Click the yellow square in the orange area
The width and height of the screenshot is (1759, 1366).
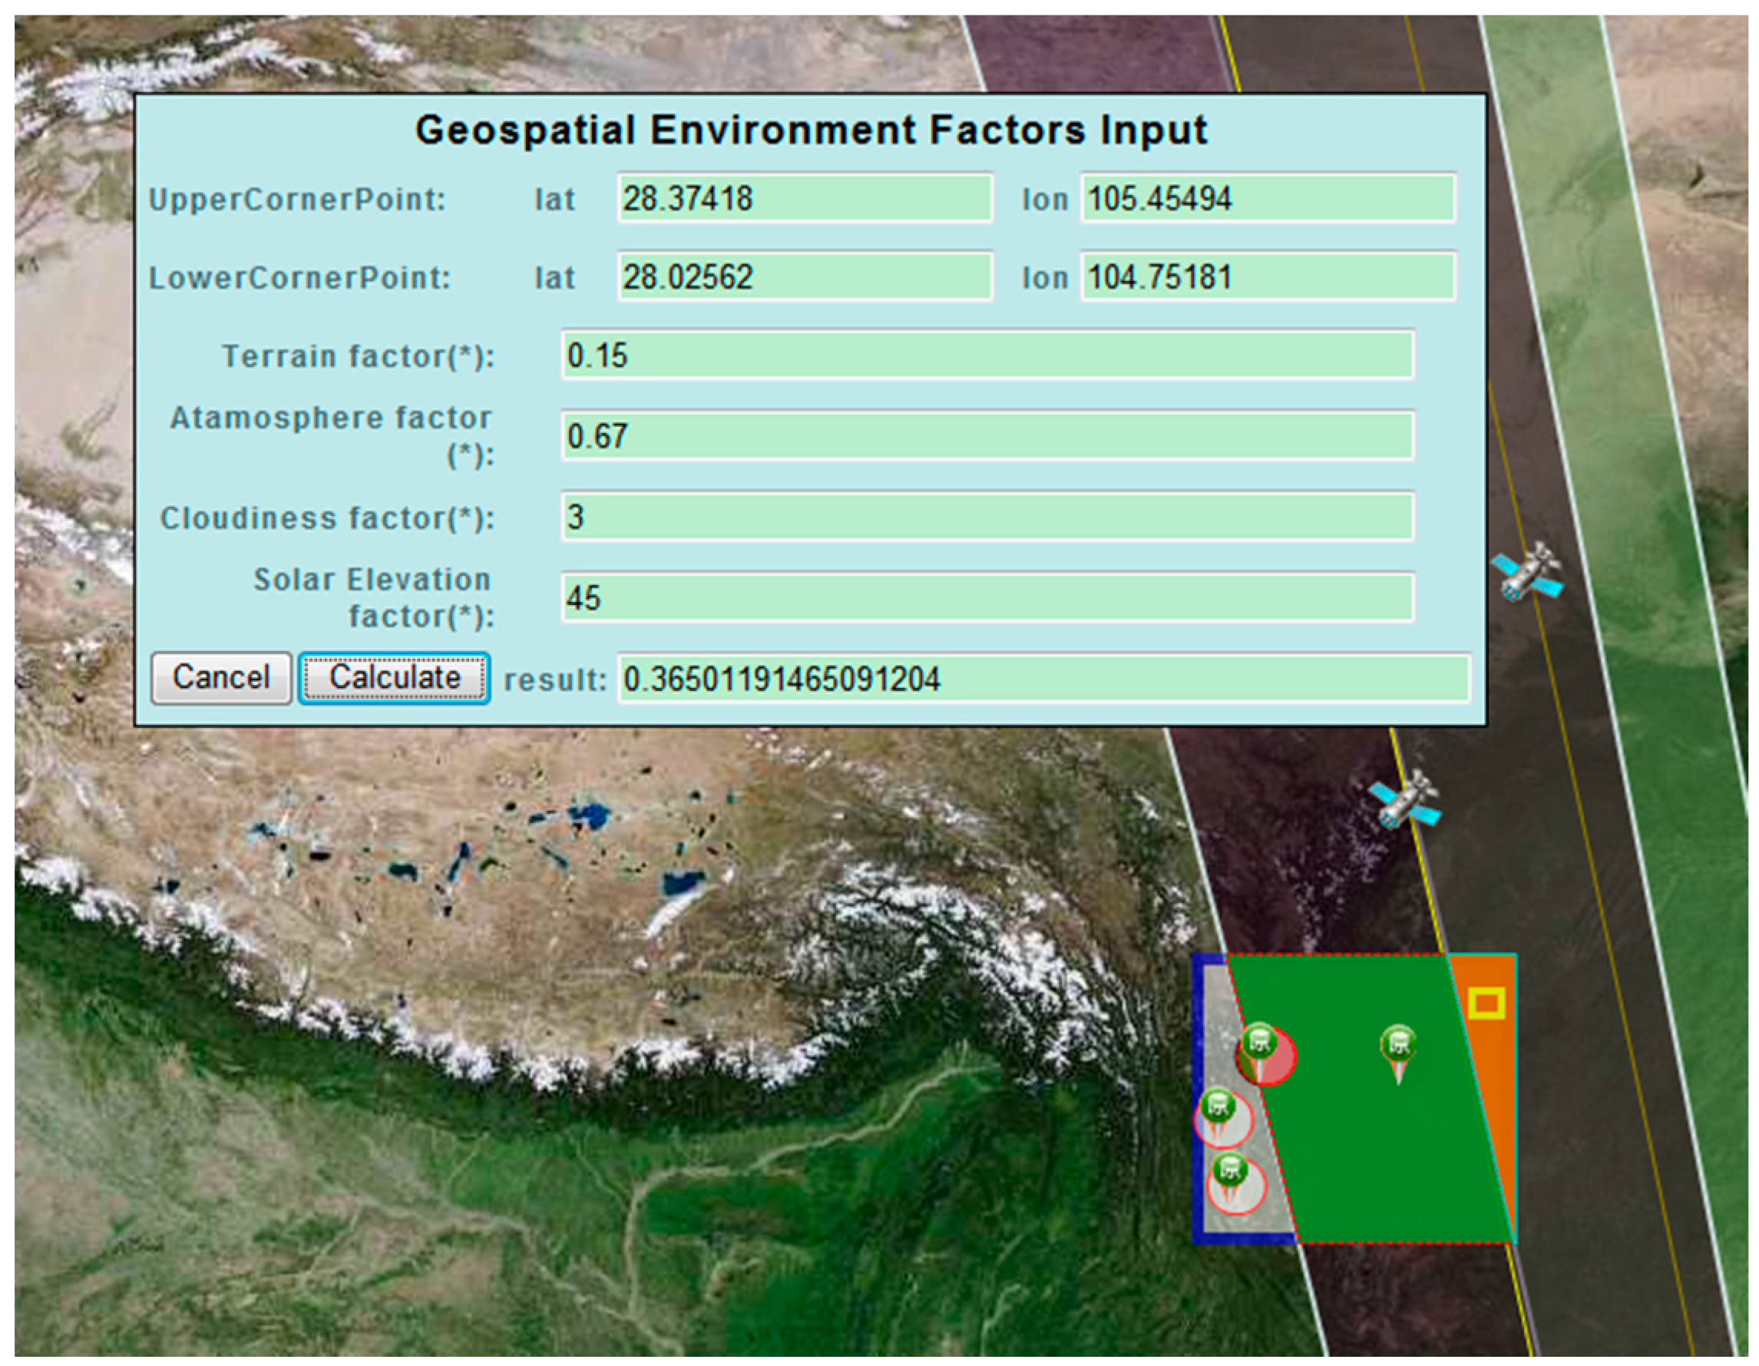click(x=1486, y=1004)
